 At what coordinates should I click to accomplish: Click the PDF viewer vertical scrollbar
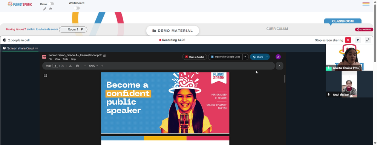(x=285, y=79)
